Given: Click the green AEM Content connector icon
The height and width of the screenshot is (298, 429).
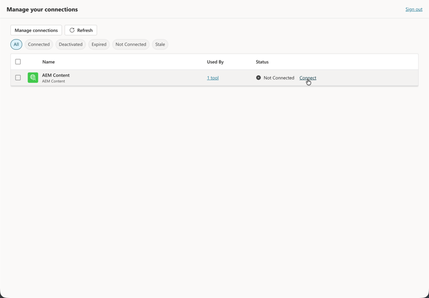Looking at the screenshot, I should [33, 78].
